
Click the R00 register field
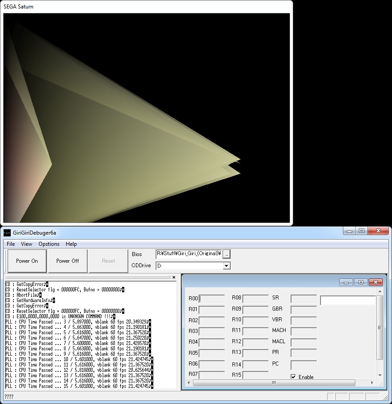coord(211,299)
